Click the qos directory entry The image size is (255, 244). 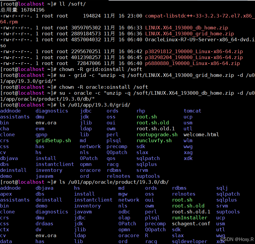point(111,158)
